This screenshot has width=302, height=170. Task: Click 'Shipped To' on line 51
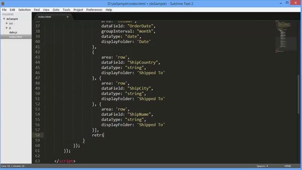click(x=151, y=99)
